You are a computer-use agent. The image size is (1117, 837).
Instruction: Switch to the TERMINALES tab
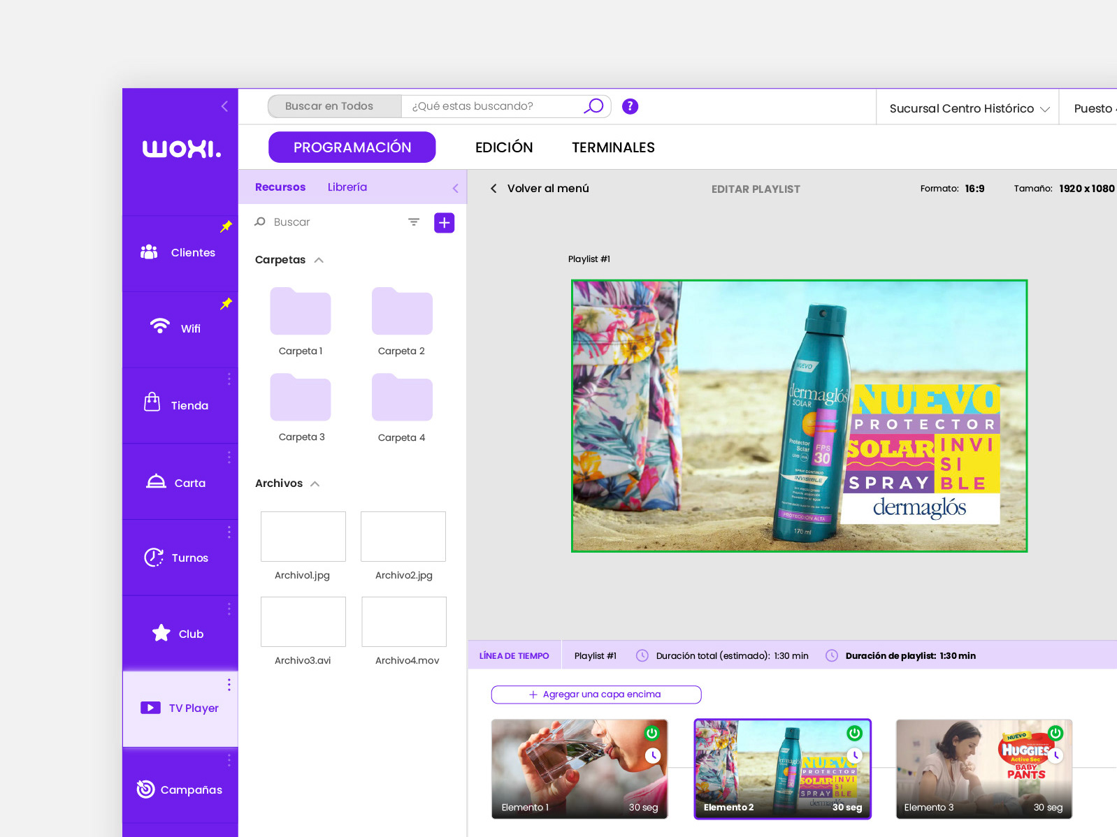pos(613,147)
